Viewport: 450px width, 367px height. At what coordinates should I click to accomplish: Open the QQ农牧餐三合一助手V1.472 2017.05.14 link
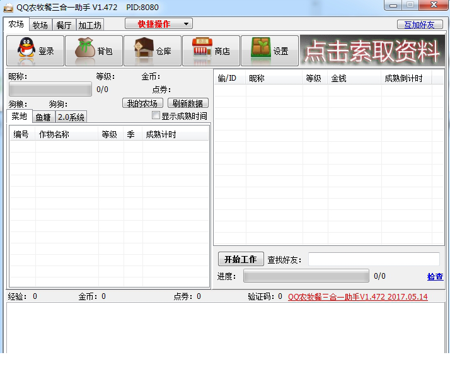click(x=357, y=296)
